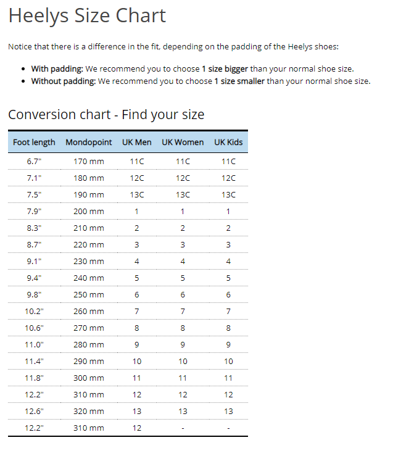
Task: Click the 11.8" foot length cell
Action: point(34,378)
